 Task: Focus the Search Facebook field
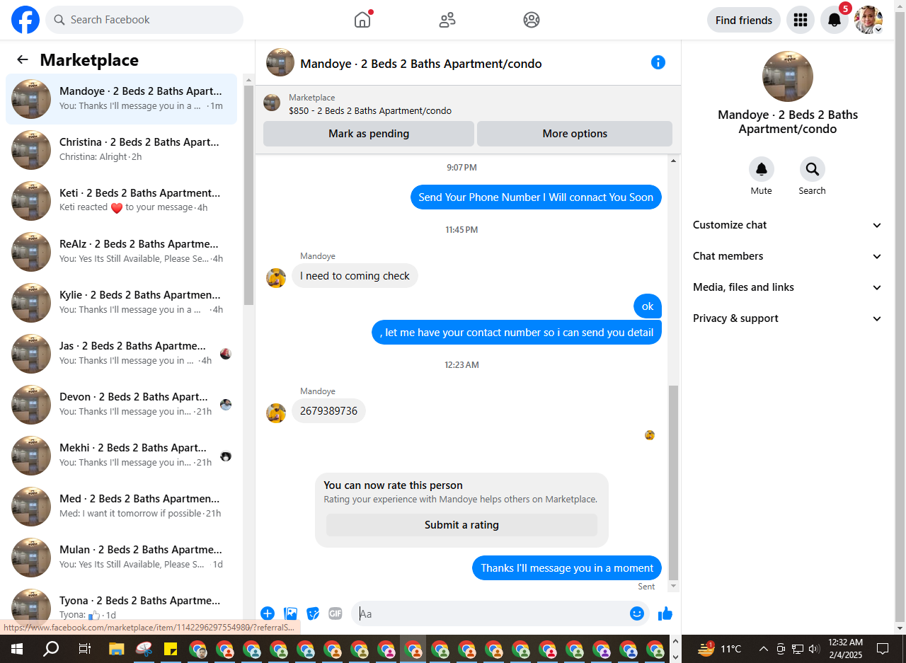click(144, 20)
